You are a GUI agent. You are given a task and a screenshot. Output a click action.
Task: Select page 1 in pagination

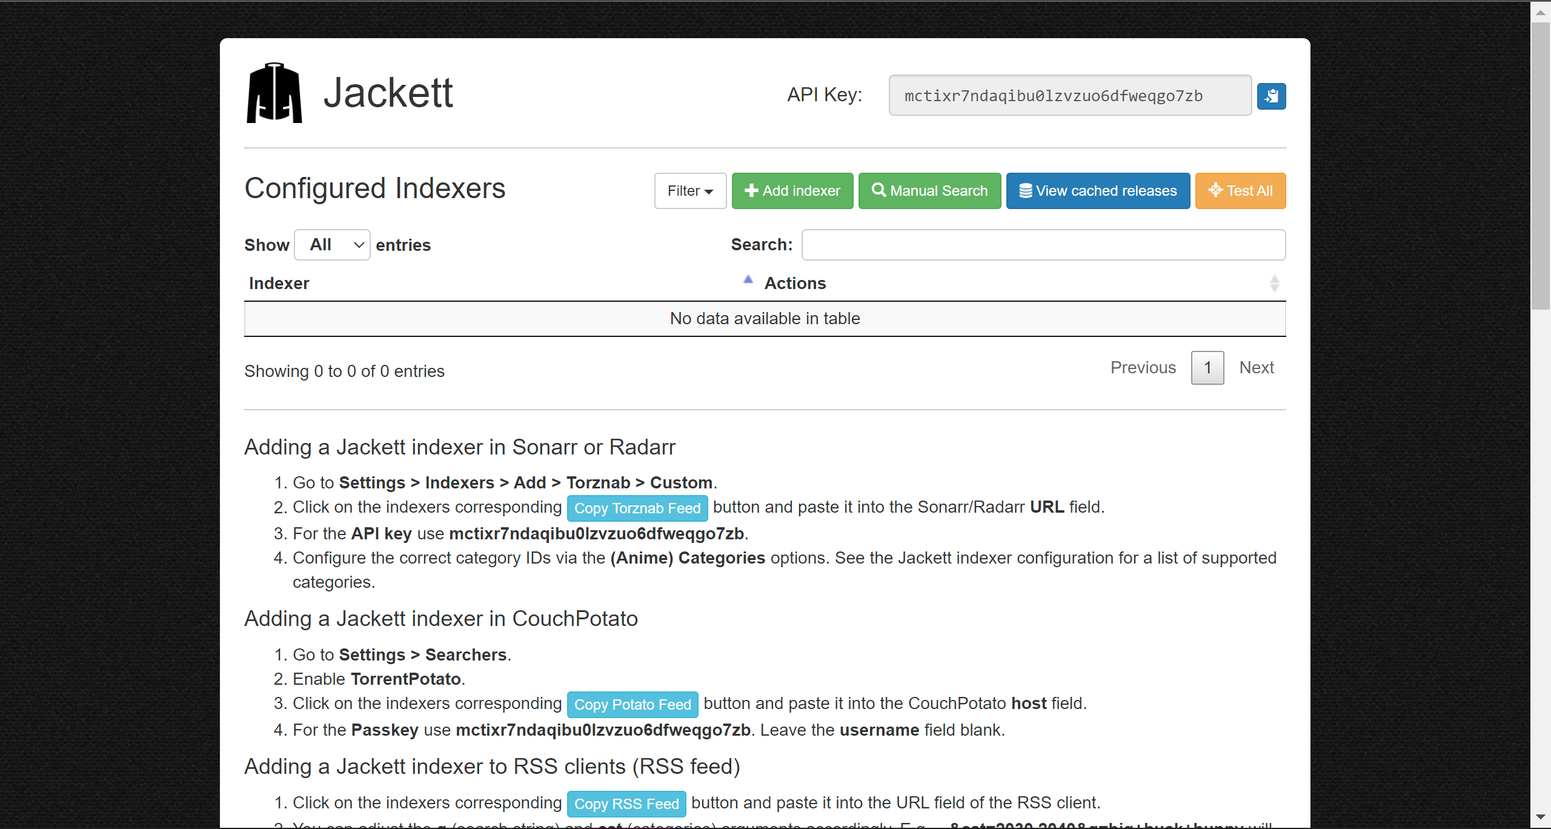coord(1207,367)
